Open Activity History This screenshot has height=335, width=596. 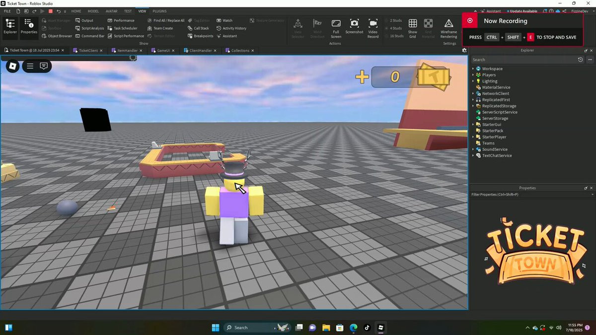(231, 28)
